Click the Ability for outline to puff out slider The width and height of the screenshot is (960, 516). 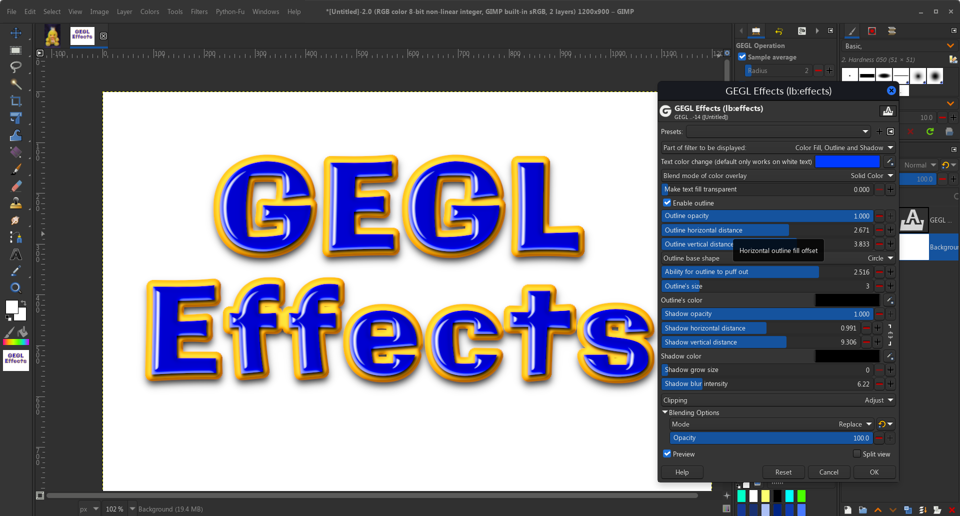tap(767, 272)
